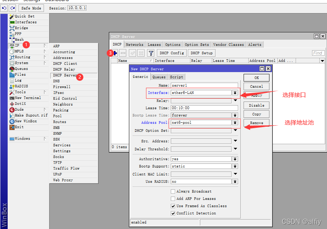Image resolution: width=327 pixels, height=229 pixels.
Task: Click the disable X icon in DHCP Server toolbar
Action: coord(141,53)
